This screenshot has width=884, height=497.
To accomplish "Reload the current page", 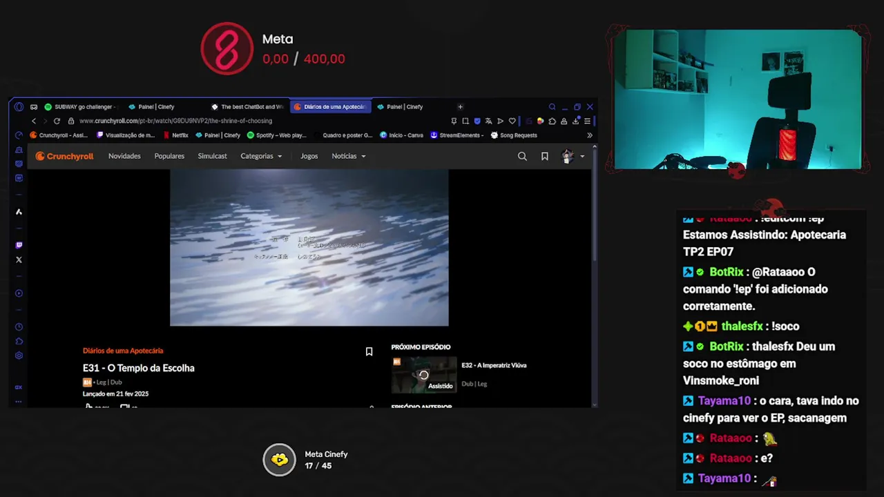I will point(57,121).
